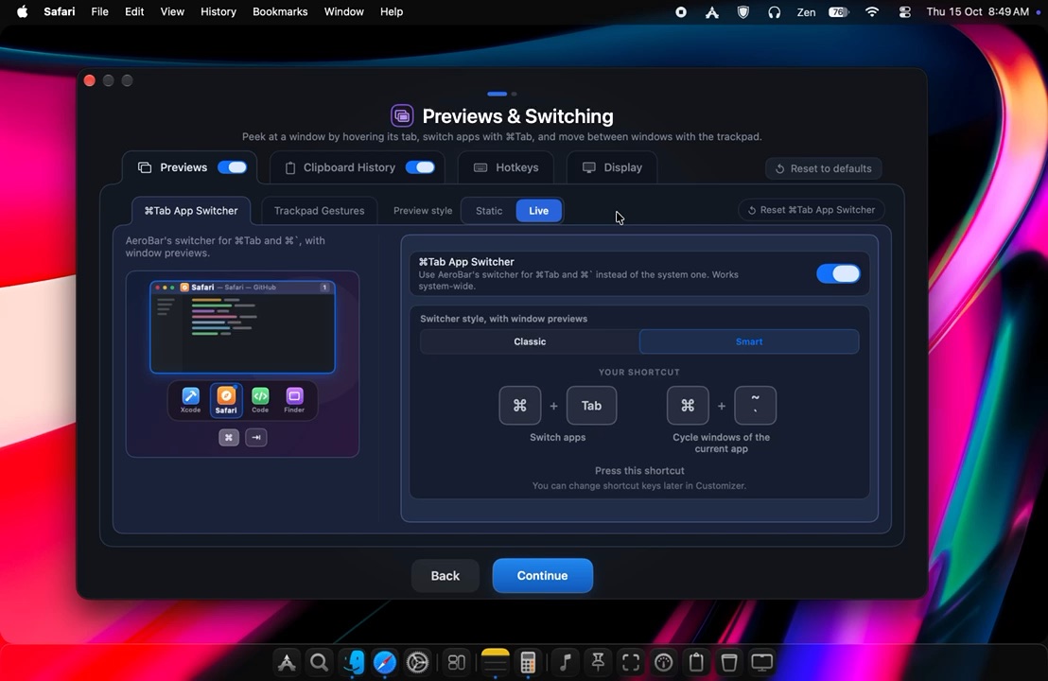Click the Back button
The image size is (1048, 681).
click(x=445, y=575)
